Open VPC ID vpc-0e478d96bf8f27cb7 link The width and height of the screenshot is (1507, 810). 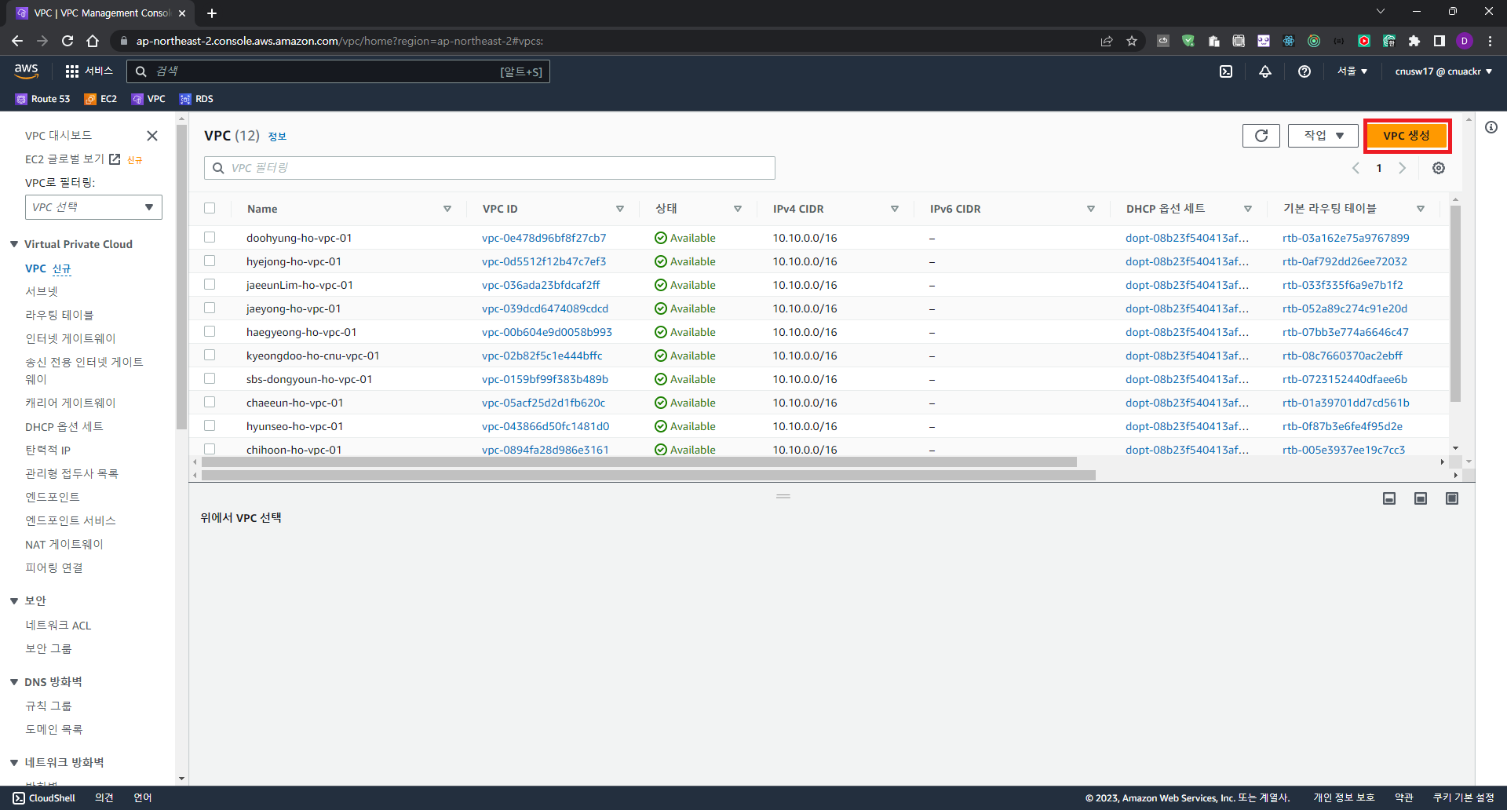tap(544, 238)
